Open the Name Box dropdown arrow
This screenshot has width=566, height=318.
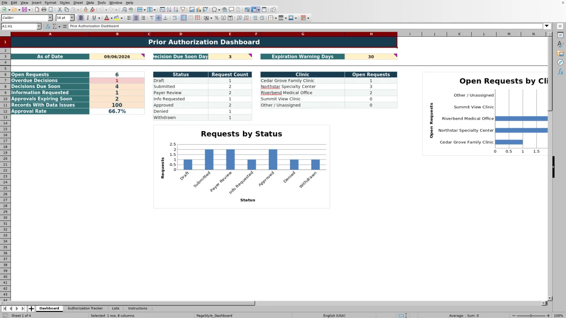tap(39, 26)
